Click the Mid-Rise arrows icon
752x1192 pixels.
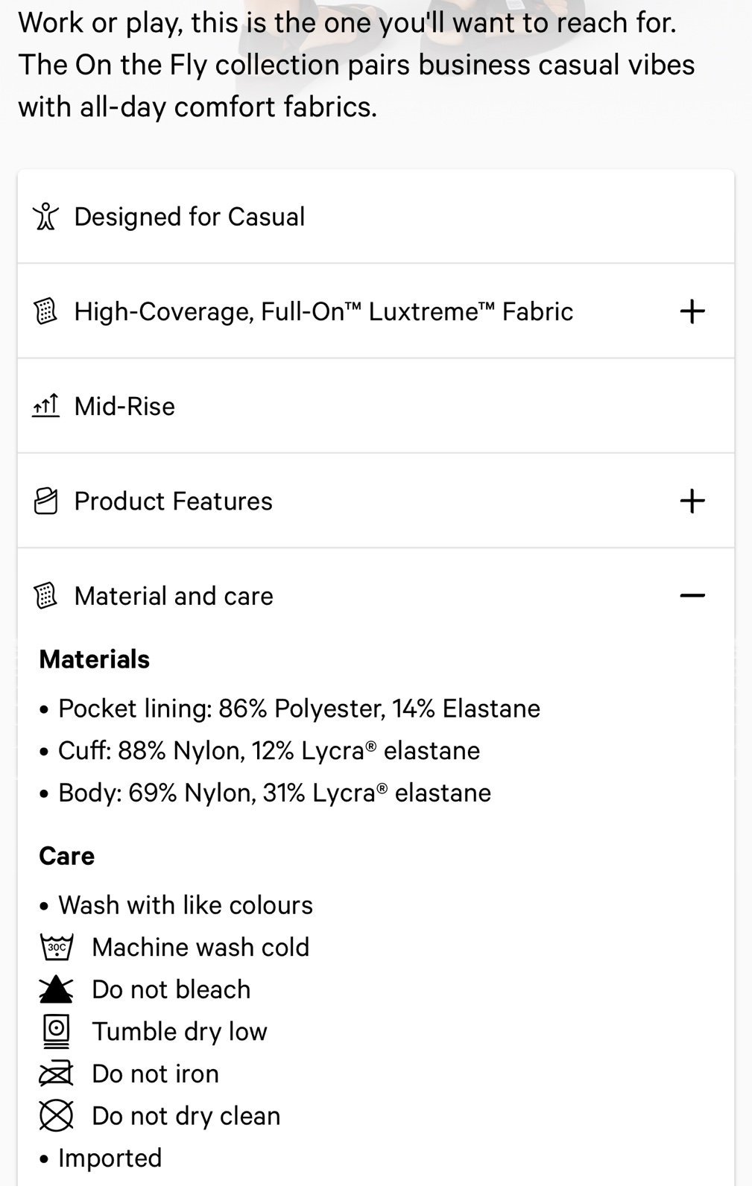pos(45,406)
